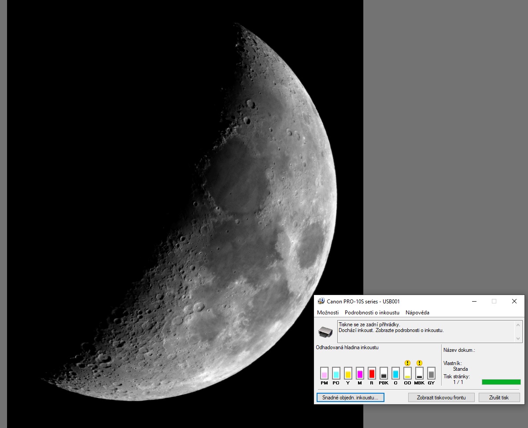Screen dimensions: 528x428
Task: Select the low MBK matte black tank
Action: (419, 373)
